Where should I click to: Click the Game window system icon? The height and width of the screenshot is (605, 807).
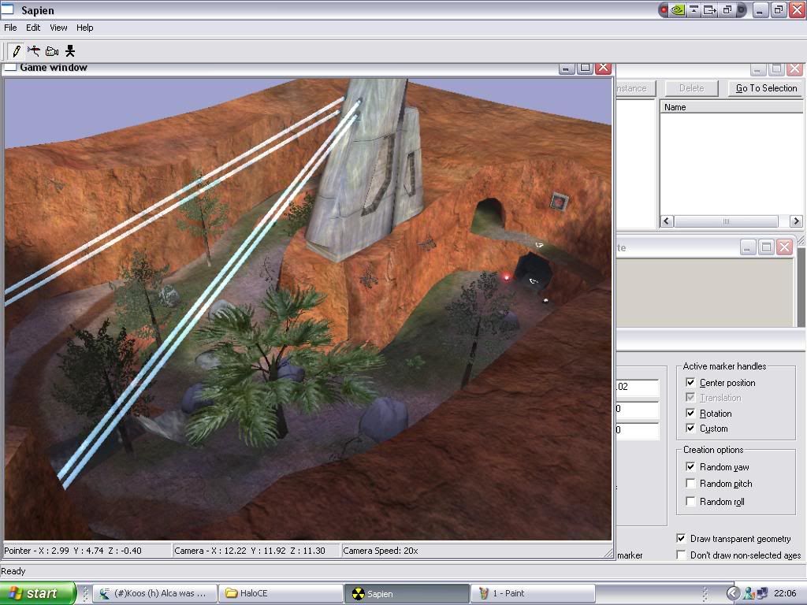tap(10, 68)
